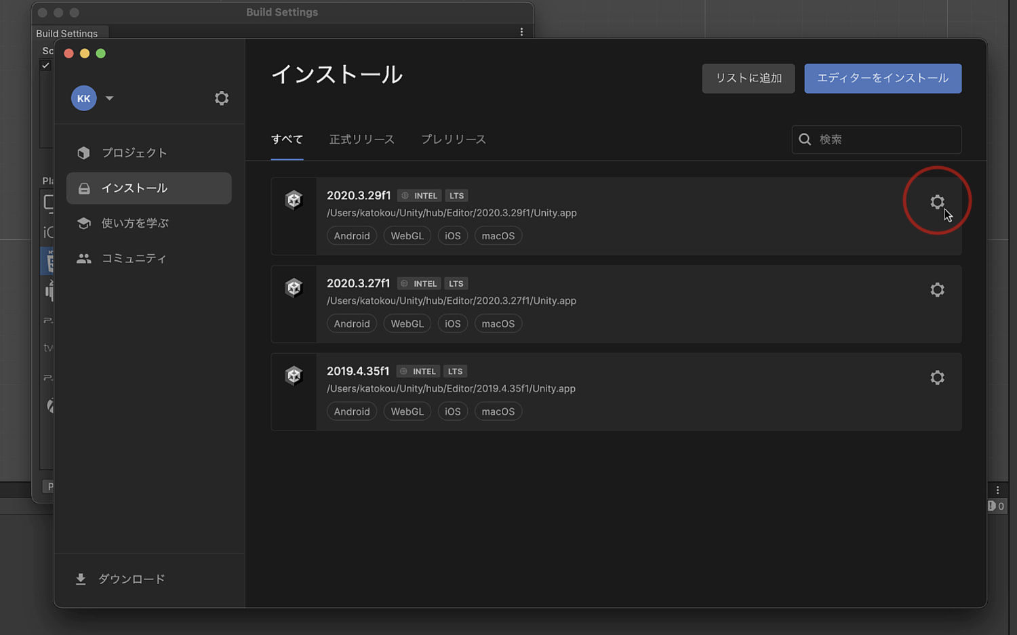Click プロジェクト cube icon in sidebar
Viewport: 1017px width, 635px height.
point(83,153)
